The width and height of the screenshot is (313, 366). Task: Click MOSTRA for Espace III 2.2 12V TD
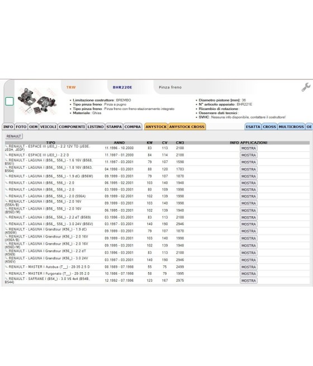coord(249,148)
